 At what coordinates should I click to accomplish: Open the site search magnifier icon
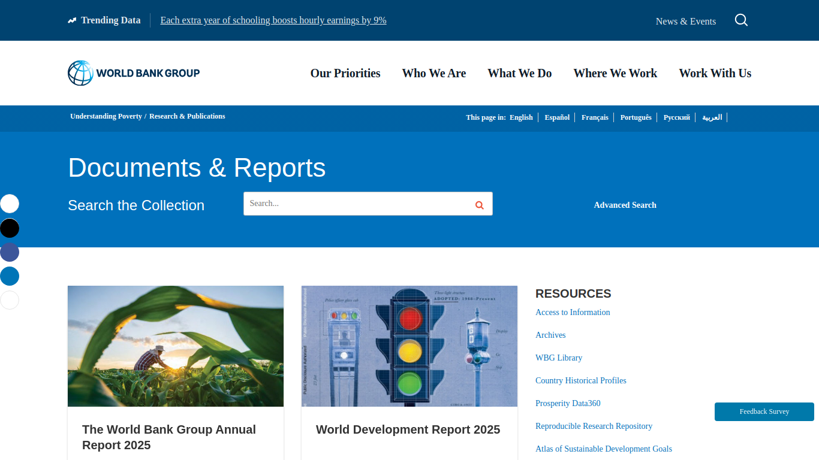(x=741, y=20)
